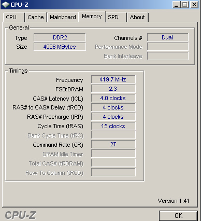Click the OK button

tap(178, 216)
